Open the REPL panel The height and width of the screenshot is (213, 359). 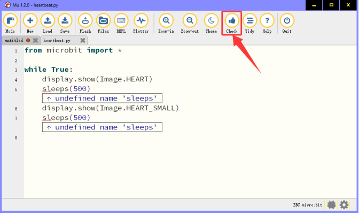pyautogui.click(x=121, y=23)
